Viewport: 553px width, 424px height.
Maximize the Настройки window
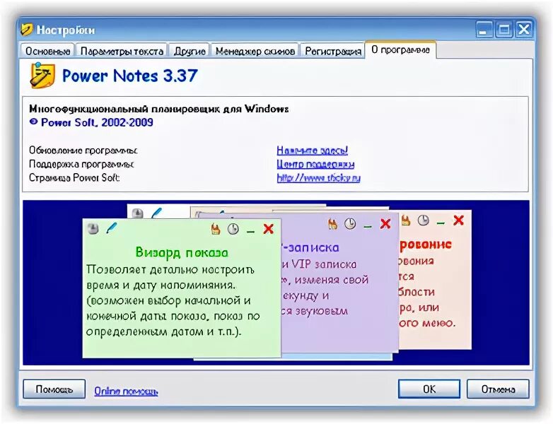point(504,29)
